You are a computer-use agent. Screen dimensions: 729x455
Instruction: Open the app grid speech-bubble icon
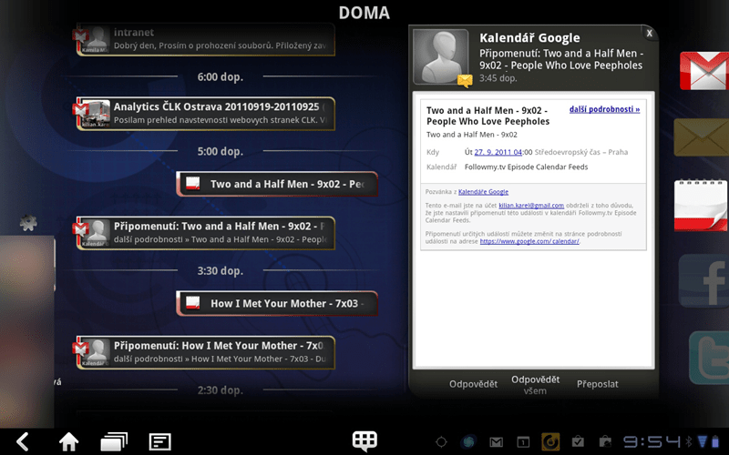364,440
